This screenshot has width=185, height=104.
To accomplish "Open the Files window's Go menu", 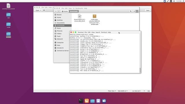I will click(x=74, y=8).
